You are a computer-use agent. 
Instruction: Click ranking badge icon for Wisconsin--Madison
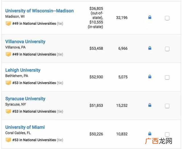(8, 24)
